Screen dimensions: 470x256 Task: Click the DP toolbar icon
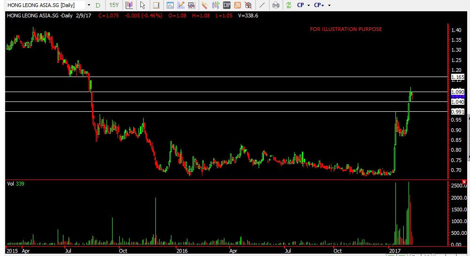(227, 5)
